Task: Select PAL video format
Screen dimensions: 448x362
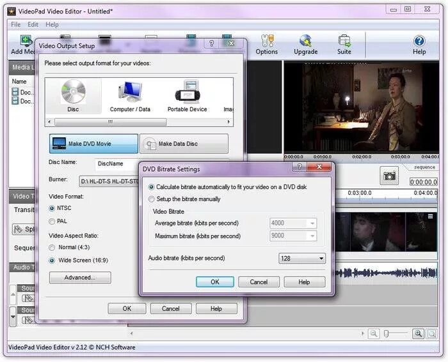Action: pyautogui.click(x=52, y=222)
